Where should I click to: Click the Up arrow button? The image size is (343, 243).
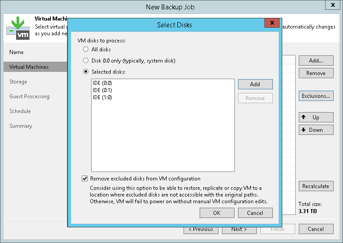click(x=316, y=117)
